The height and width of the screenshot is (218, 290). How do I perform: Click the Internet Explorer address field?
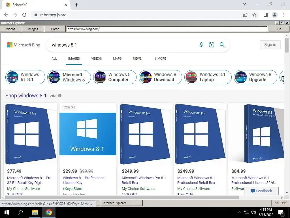click(x=167, y=29)
